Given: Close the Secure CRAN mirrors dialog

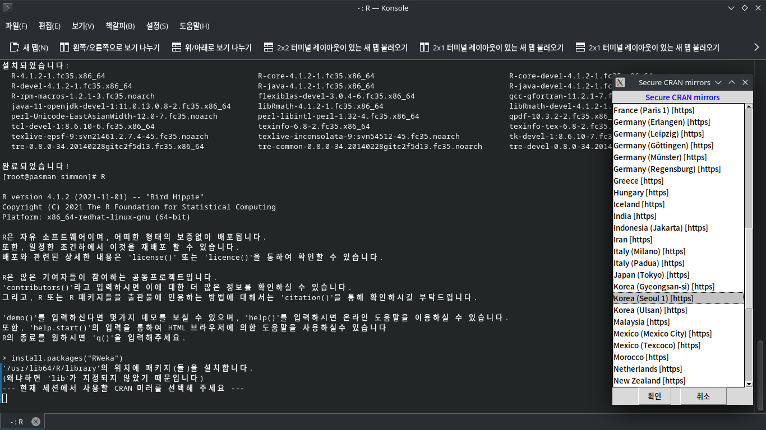Looking at the screenshot, I should coord(745,82).
